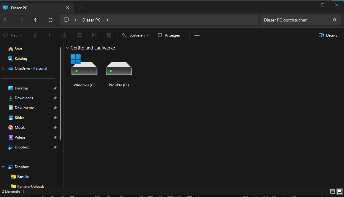Refresh the Dieser PC view
Viewport: 344px width, 197px height.
coord(51,20)
